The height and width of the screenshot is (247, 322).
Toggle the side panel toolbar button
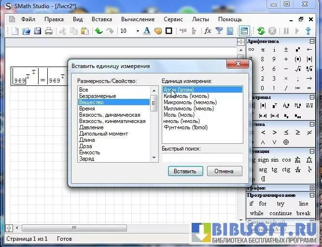pyautogui.click(x=244, y=31)
